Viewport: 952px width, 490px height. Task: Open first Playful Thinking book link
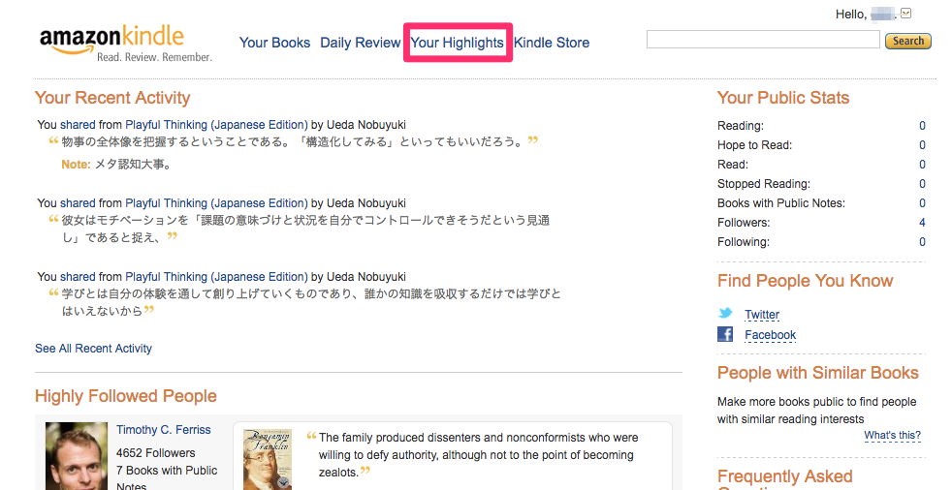[x=216, y=125]
